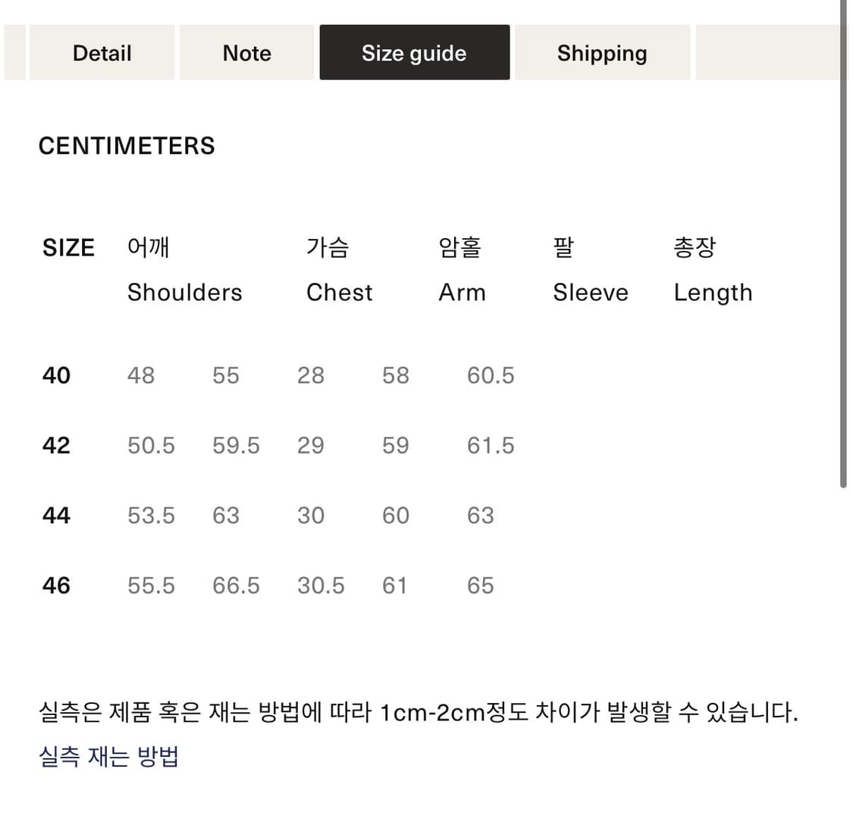This screenshot has width=853, height=819.
Task: Click the CENTIMETERS heading
Action: [x=127, y=146]
